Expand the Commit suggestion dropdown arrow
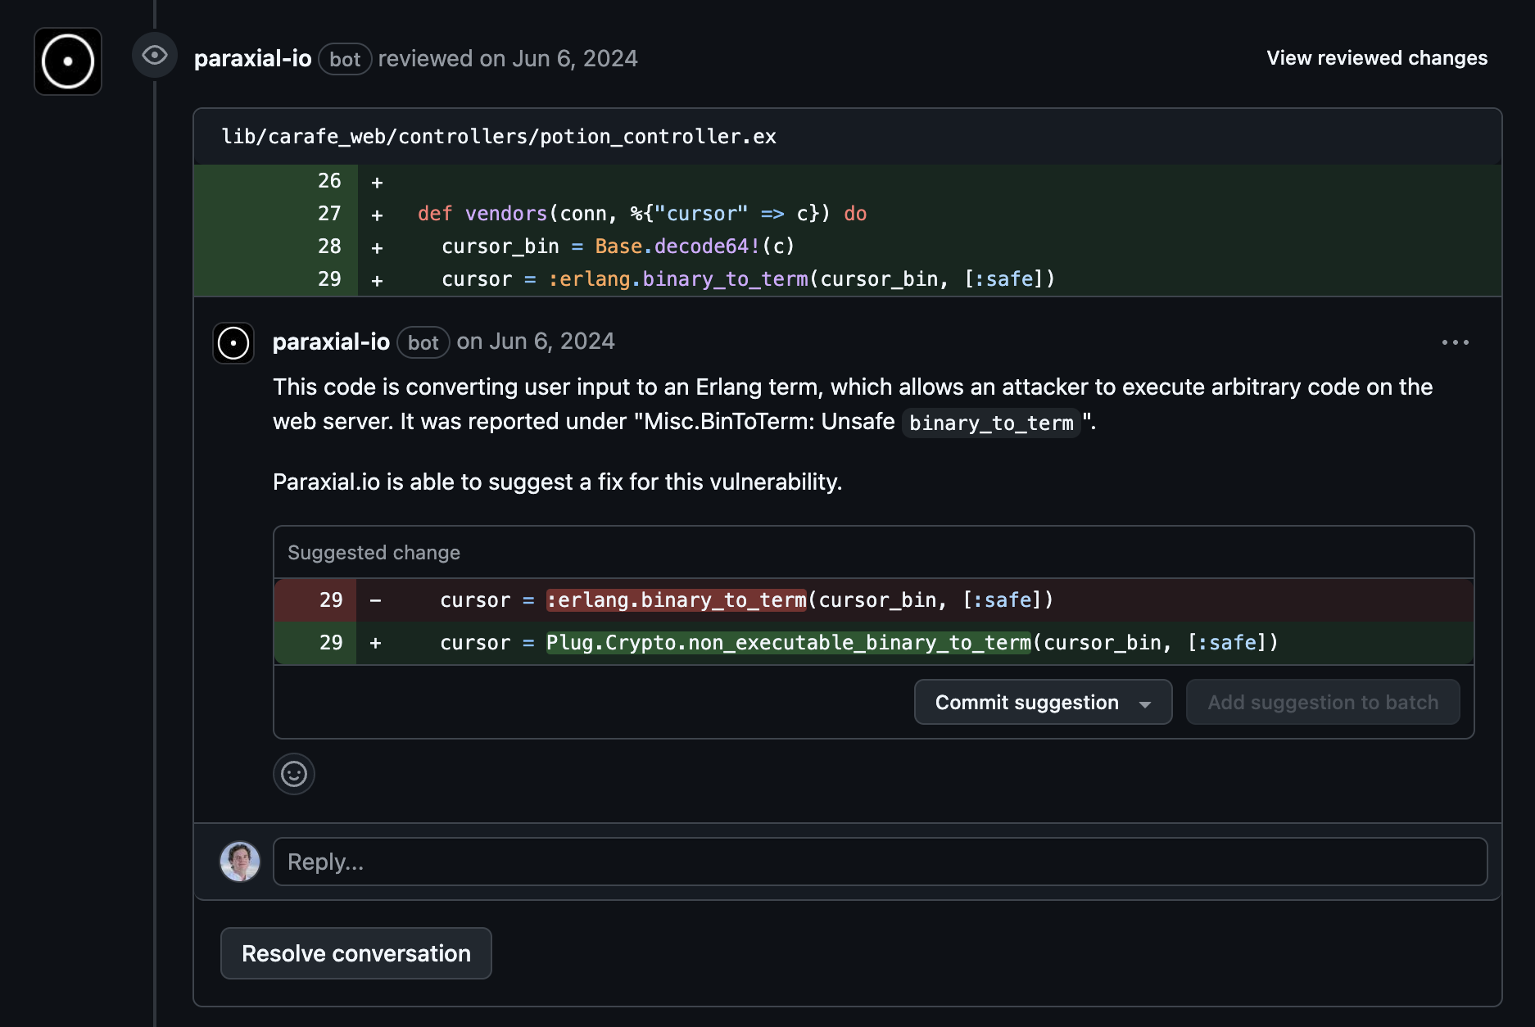Screen dimensions: 1535x1027 tap(1145, 704)
